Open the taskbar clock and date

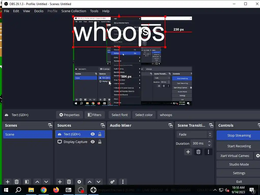click(238, 190)
